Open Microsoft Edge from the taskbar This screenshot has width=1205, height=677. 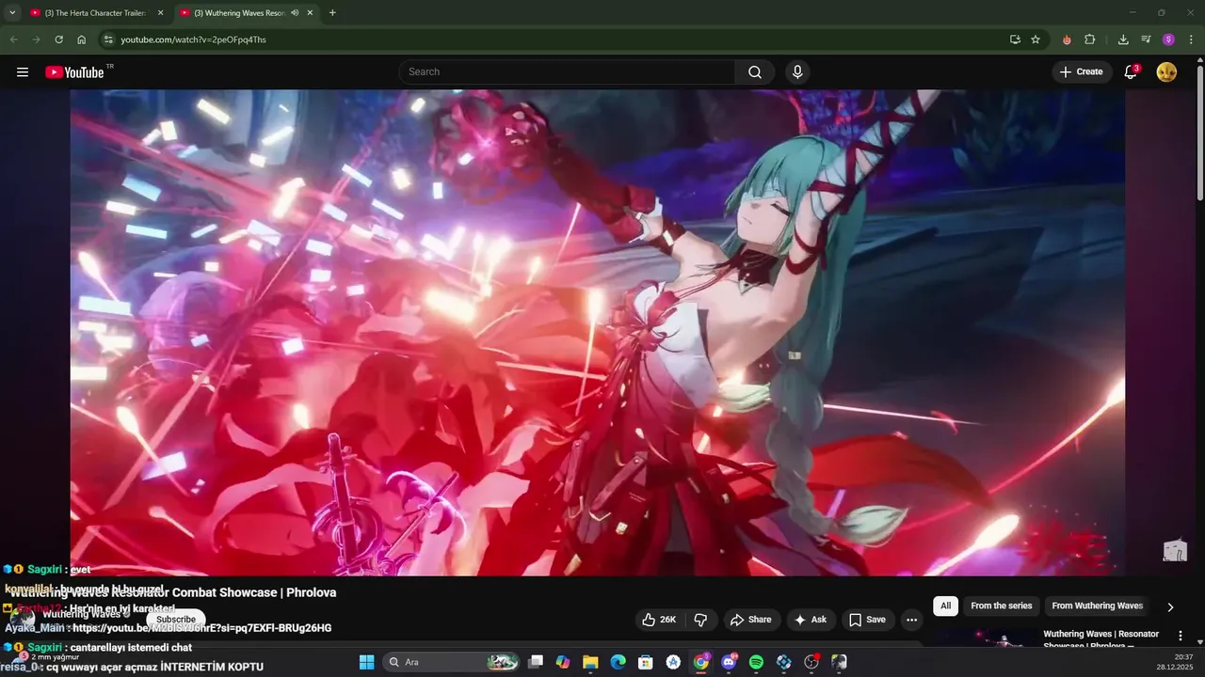point(618,662)
